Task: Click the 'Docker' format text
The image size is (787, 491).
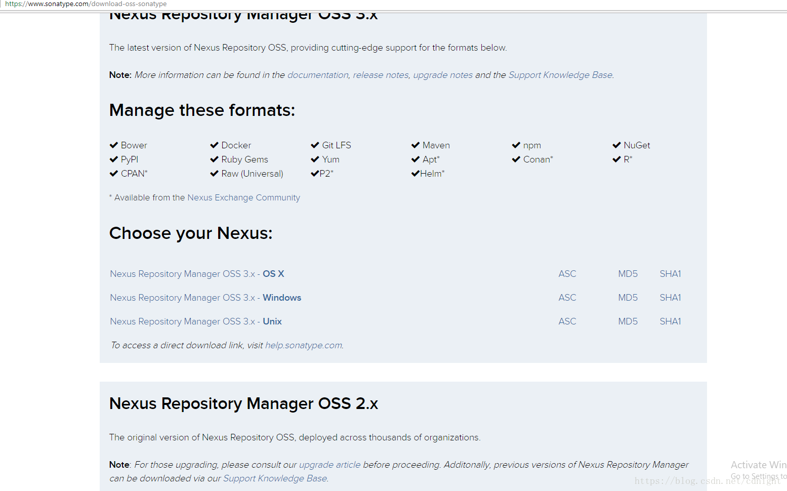Action: 236,145
